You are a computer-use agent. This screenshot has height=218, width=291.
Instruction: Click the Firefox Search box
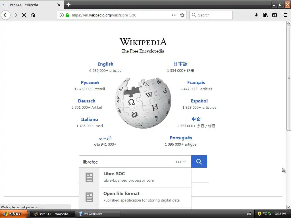(211, 15)
